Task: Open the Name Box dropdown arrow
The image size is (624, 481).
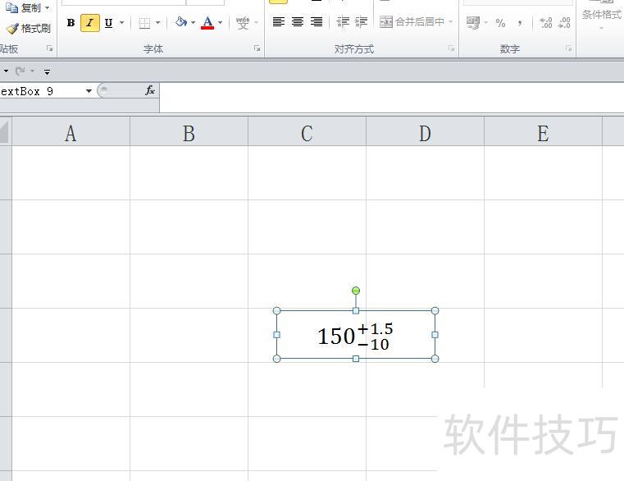Action: [x=89, y=91]
